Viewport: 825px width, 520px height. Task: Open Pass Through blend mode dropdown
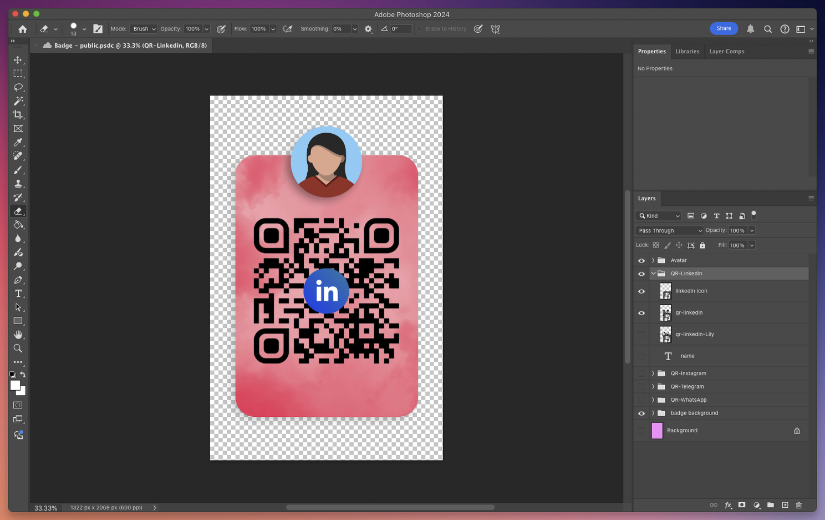click(x=669, y=230)
